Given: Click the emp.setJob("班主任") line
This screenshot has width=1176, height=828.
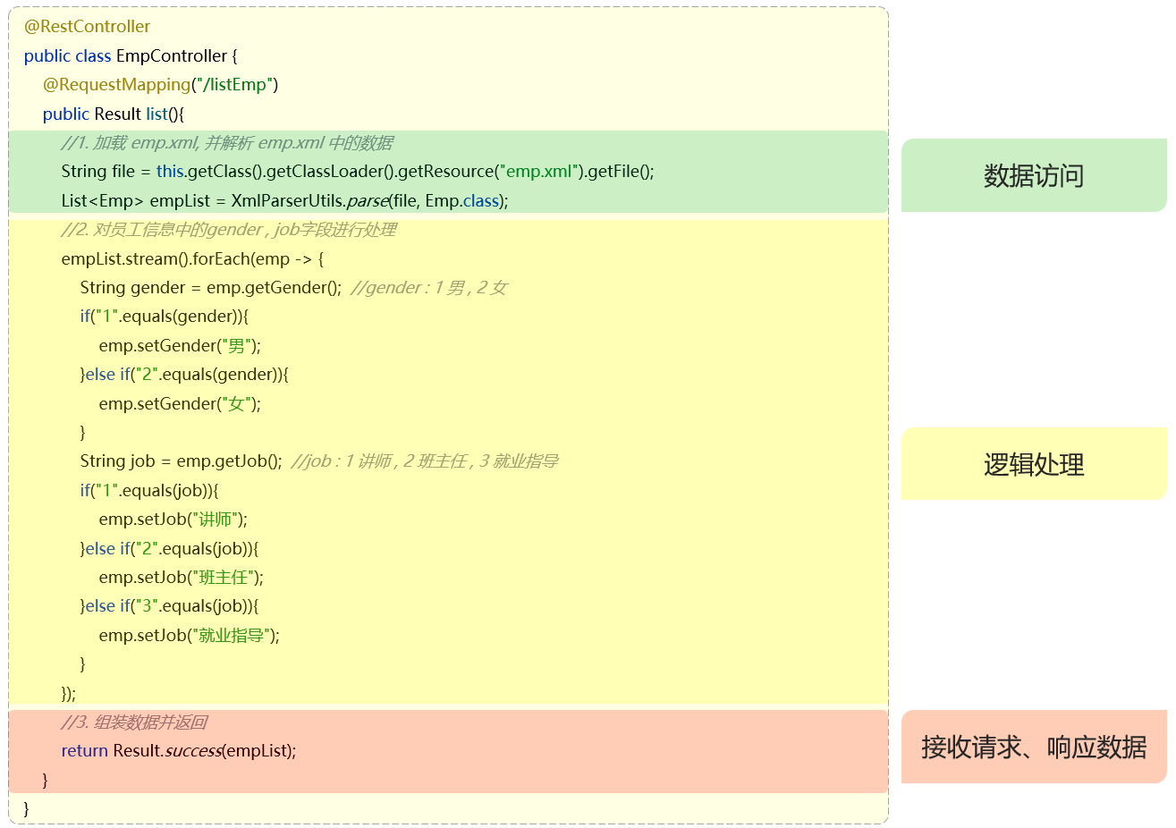Looking at the screenshot, I should [x=181, y=577].
